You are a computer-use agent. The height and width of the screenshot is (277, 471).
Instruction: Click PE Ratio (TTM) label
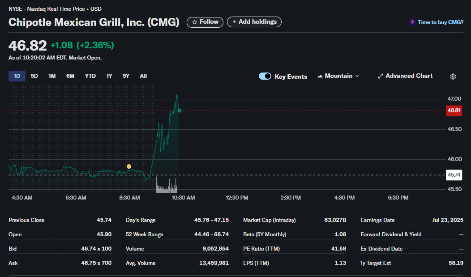[261, 249]
